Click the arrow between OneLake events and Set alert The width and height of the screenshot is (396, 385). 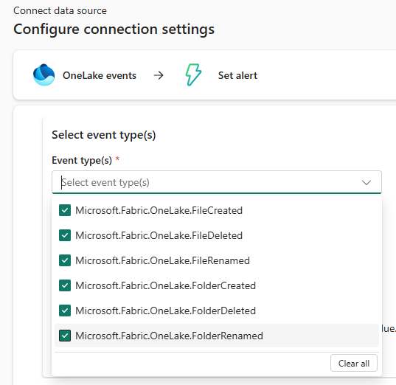pos(159,75)
